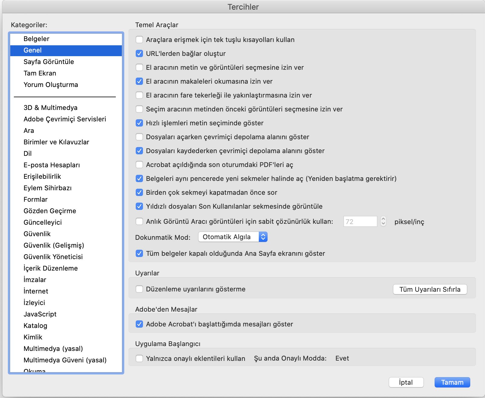
Task: Disable Birden çok sekmeyi kapatmadan önce sor
Action: [x=139, y=192]
